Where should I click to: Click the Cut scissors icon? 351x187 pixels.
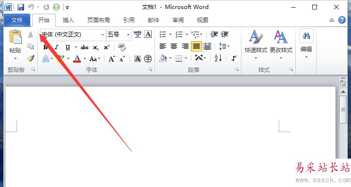(30, 34)
